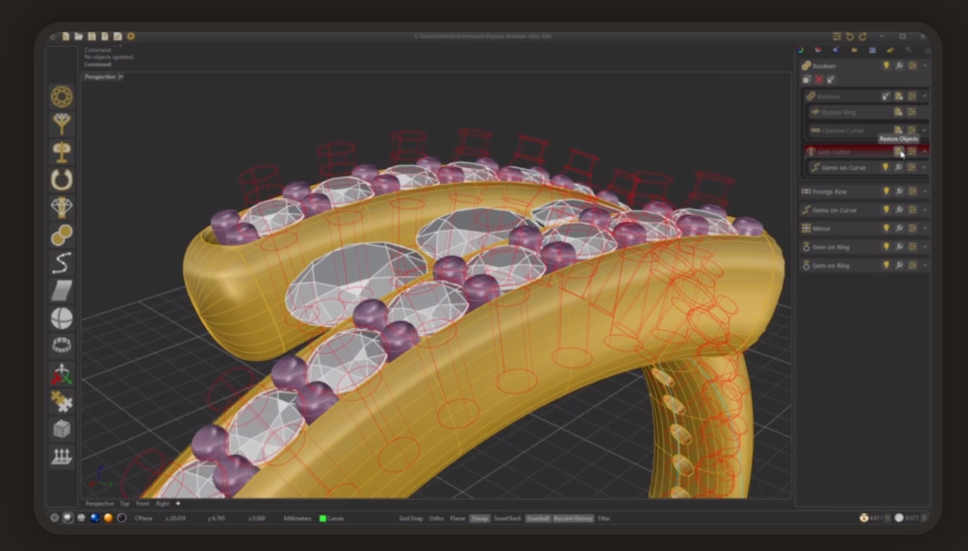
Task: Toggle lightbulb visibility for Prongs Row
Action: click(886, 192)
